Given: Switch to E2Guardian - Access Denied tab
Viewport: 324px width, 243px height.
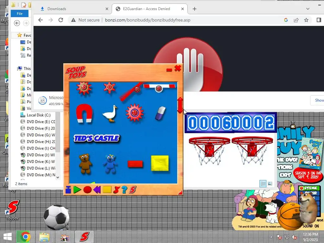Looking at the screenshot, I should pos(150,9).
